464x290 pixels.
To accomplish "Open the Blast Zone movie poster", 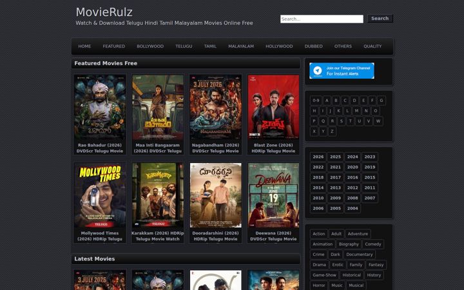I will 273,107.
